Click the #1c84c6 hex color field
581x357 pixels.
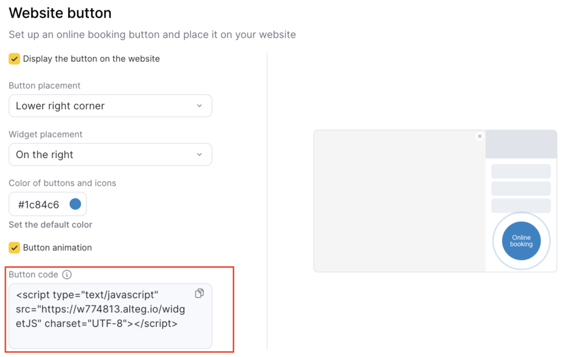click(x=48, y=204)
